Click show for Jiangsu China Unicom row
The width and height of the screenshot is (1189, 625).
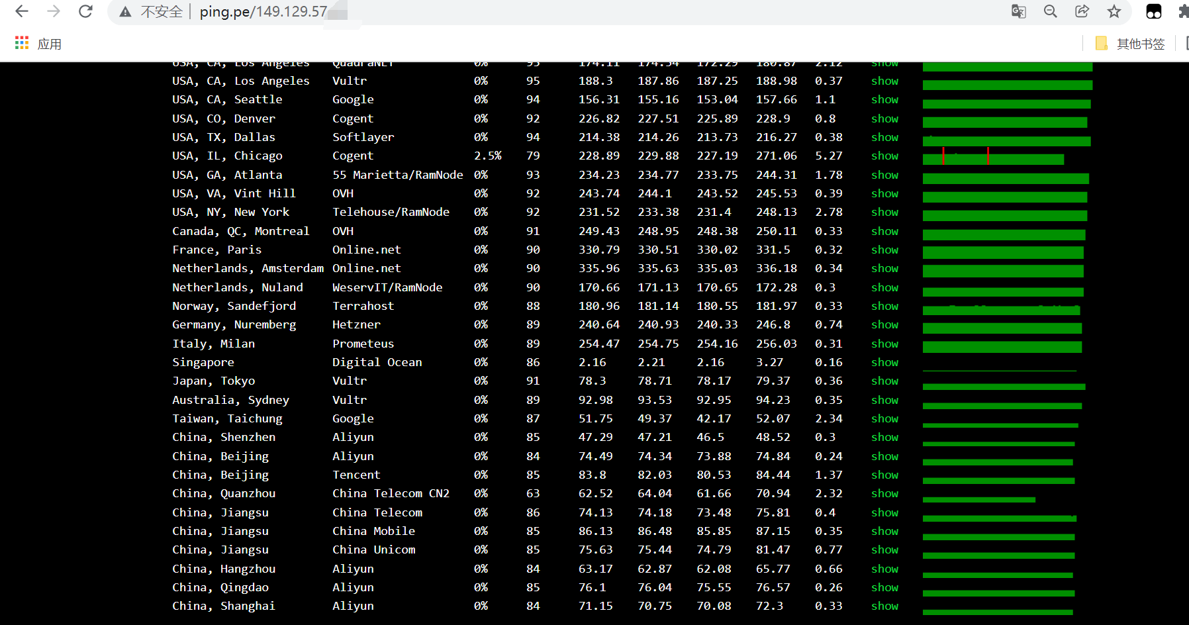tap(884, 550)
